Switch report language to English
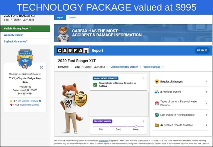The height and width of the screenshot is (147, 213). pyautogui.click(x=60, y=18)
